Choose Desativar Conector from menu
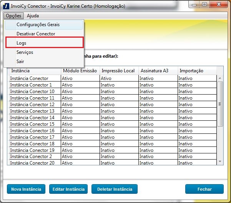 click(x=44, y=34)
